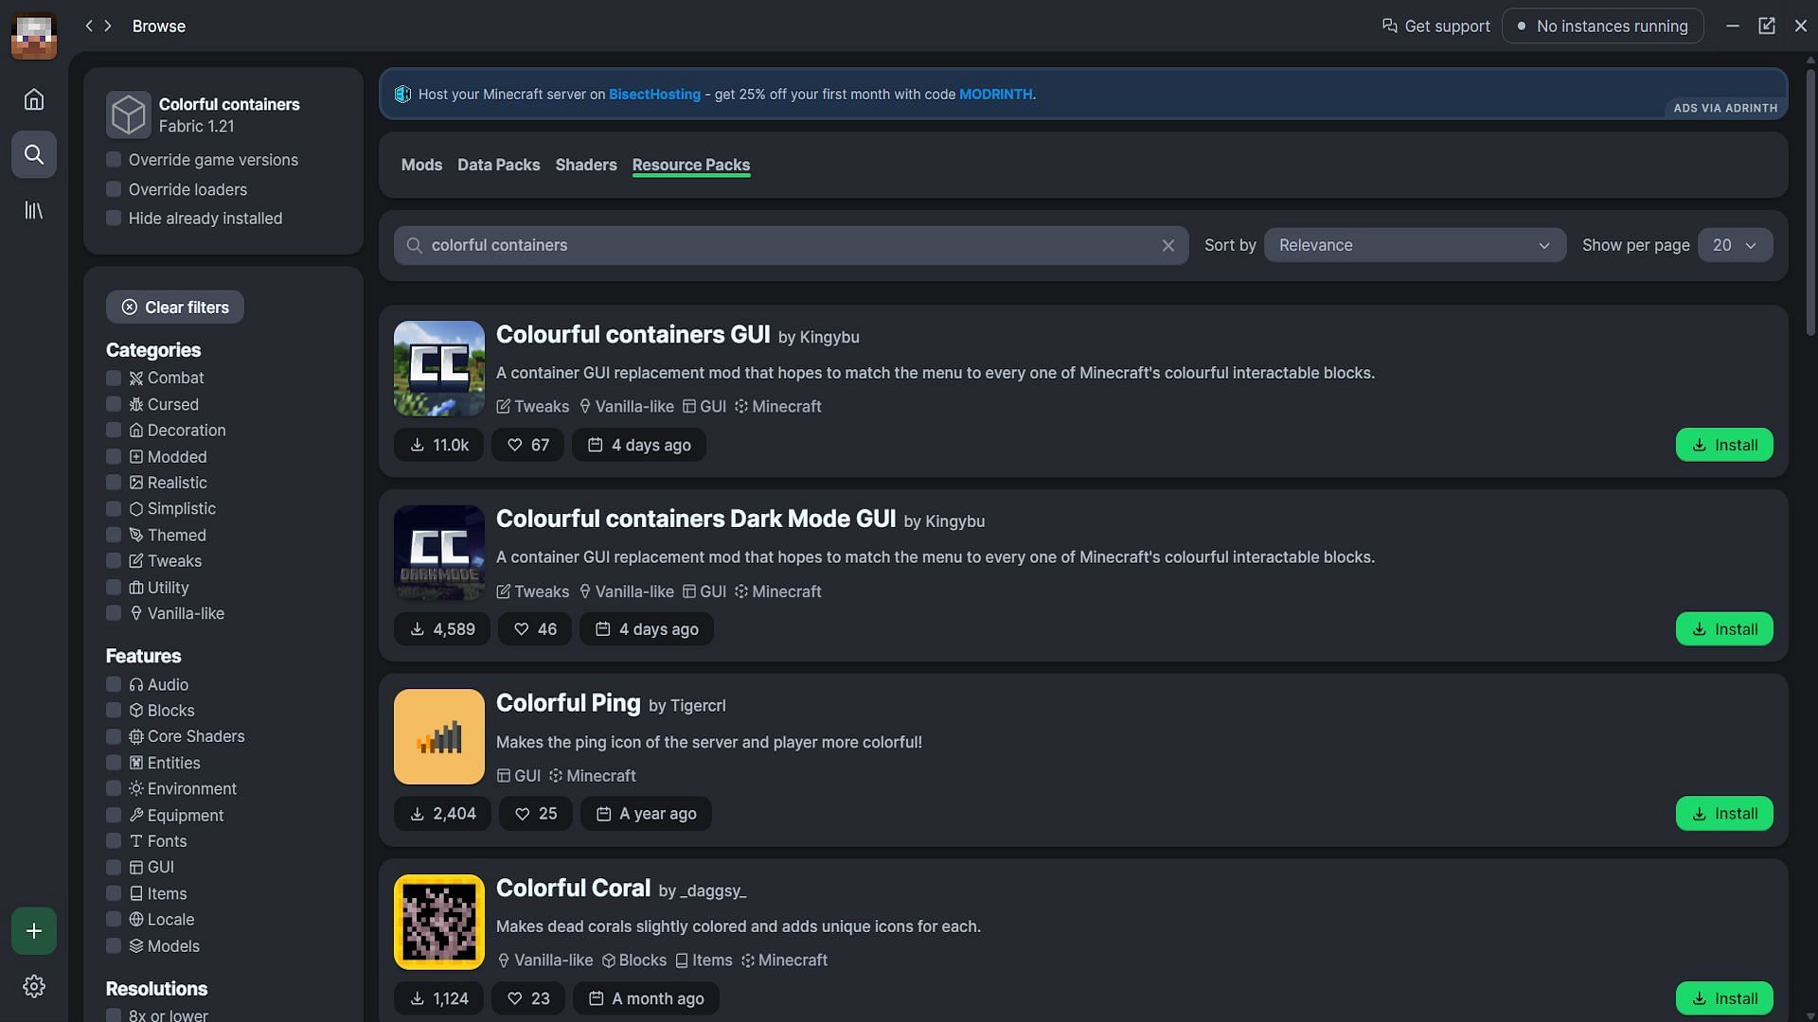Click the heart count 25 on Colorful Ping
Screen dimensions: 1818x1022
[x=535, y=814]
